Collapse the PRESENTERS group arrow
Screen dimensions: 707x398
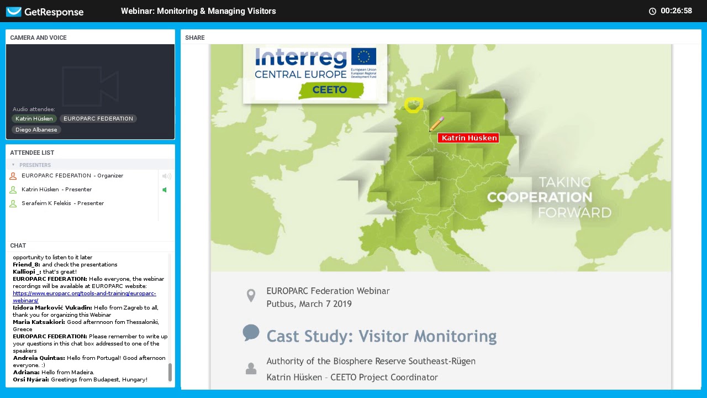(x=13, y=165)
